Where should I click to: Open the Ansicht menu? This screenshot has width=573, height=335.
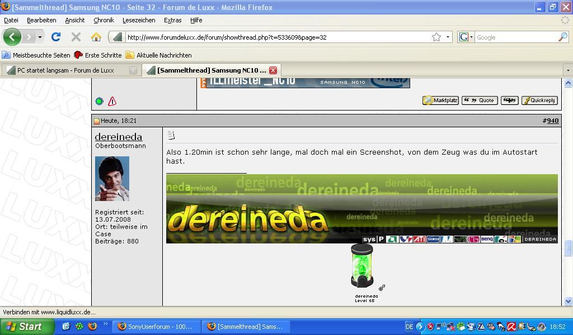(74, 20)
